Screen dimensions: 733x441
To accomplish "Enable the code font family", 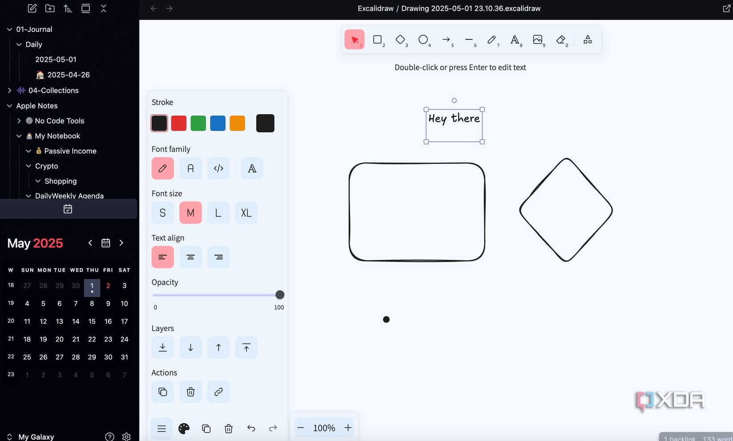I will coord(218,168).
